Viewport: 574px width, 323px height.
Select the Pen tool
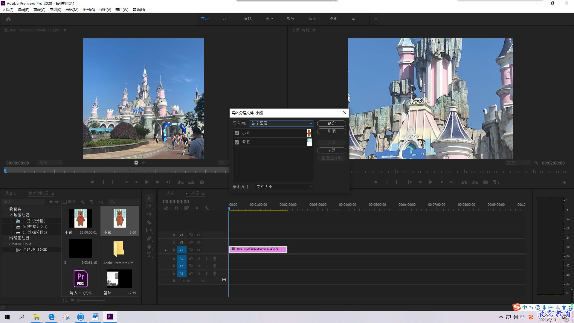click(149, 238)
